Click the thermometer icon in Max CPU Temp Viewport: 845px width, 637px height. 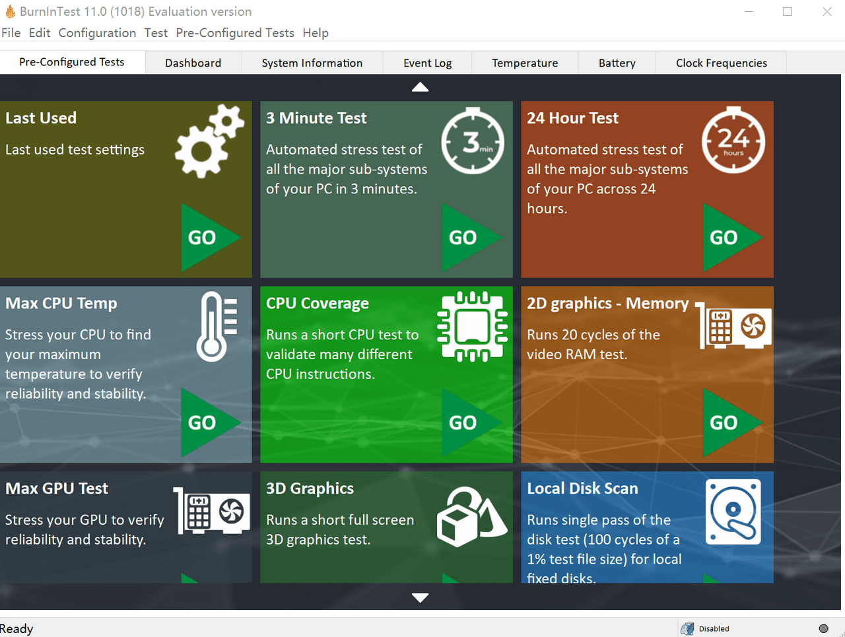pos(215,327)
